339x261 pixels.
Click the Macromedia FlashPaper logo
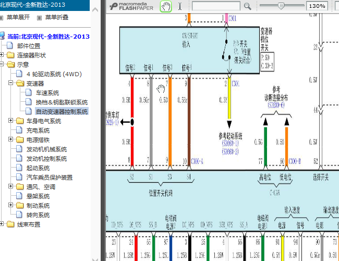[131, 6]
